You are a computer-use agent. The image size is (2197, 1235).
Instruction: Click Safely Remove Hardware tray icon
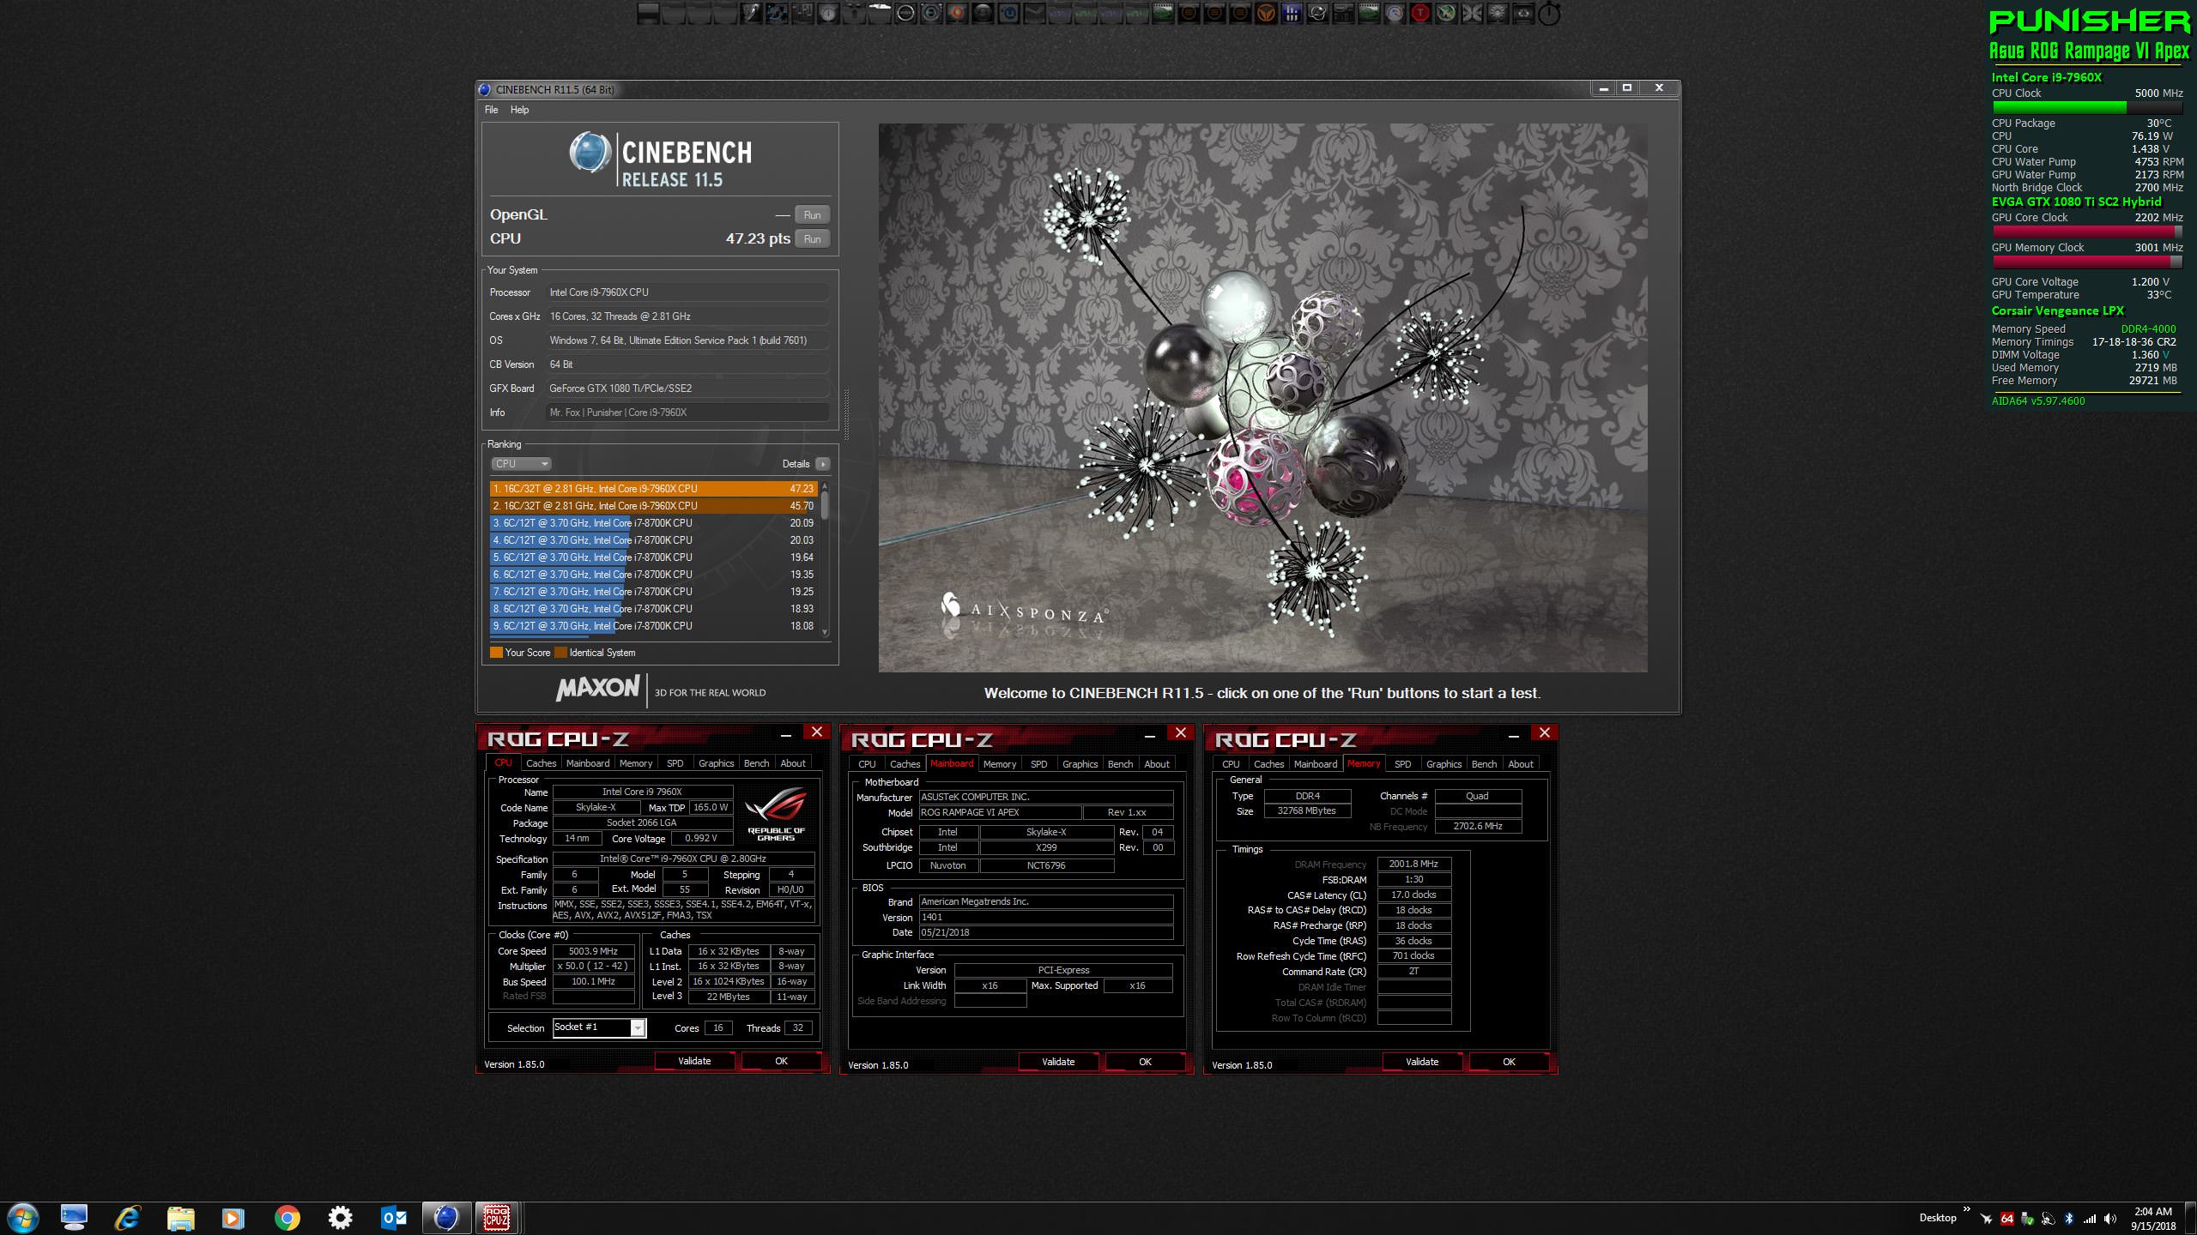[x=2027, y=1219]
